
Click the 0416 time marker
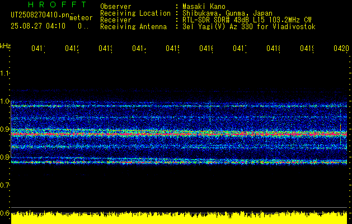(x=206, y=49)
